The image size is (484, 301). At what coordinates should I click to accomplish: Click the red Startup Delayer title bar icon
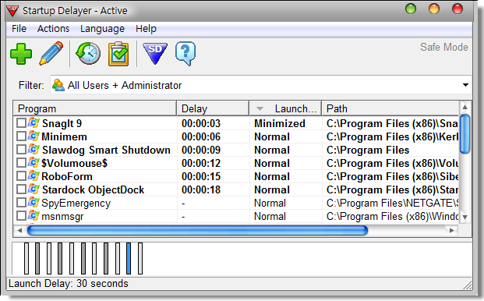click(x=12, y=11)
